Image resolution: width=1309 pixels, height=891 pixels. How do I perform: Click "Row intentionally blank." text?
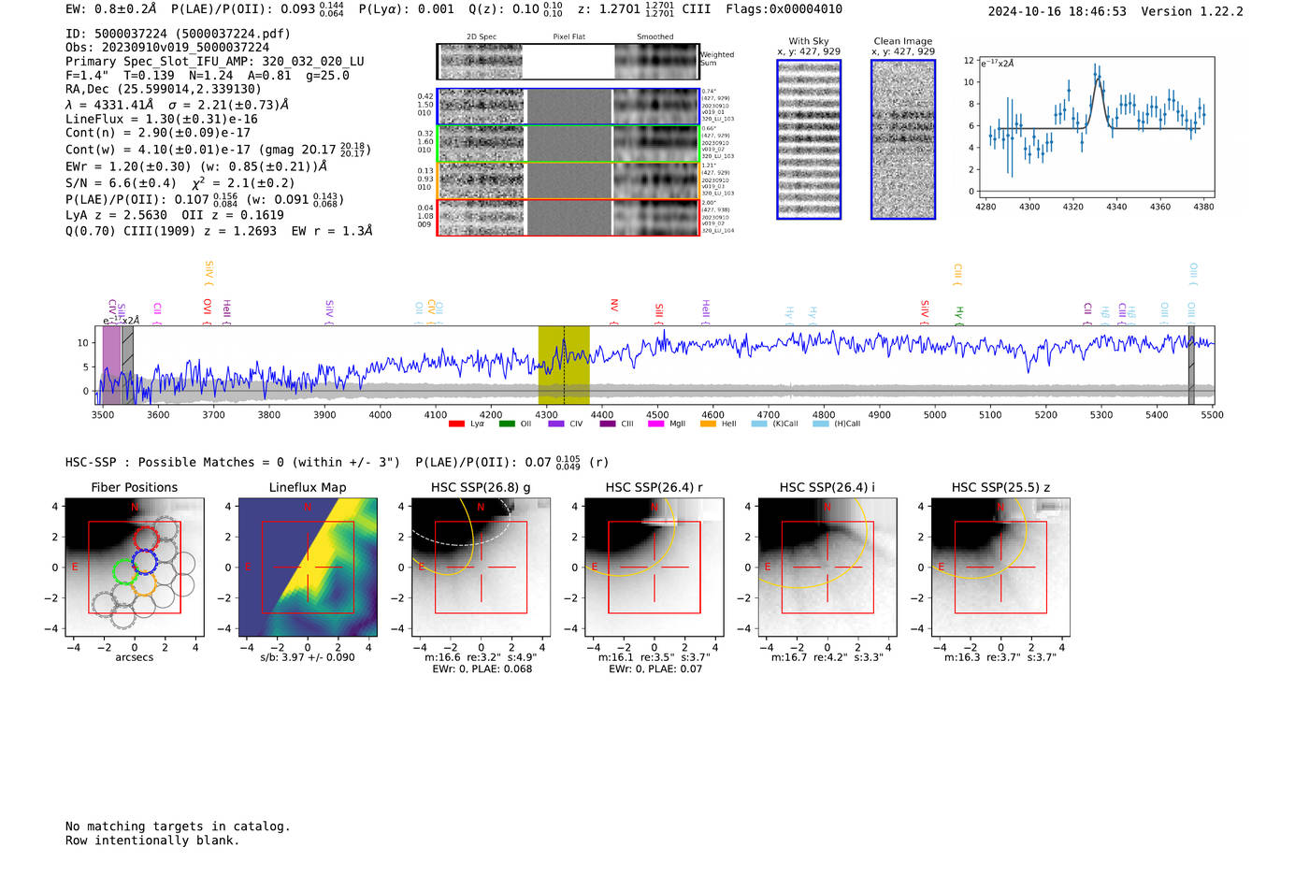(152, 841)
